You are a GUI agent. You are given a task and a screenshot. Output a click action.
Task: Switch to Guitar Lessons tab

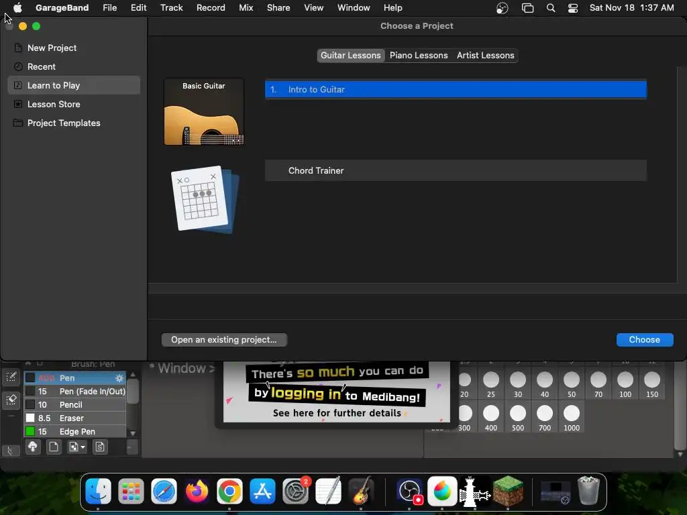pos(350,55)
